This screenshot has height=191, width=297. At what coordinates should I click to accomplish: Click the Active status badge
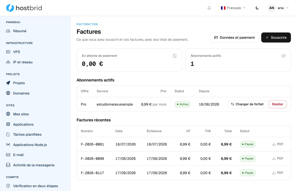point(182,104)
